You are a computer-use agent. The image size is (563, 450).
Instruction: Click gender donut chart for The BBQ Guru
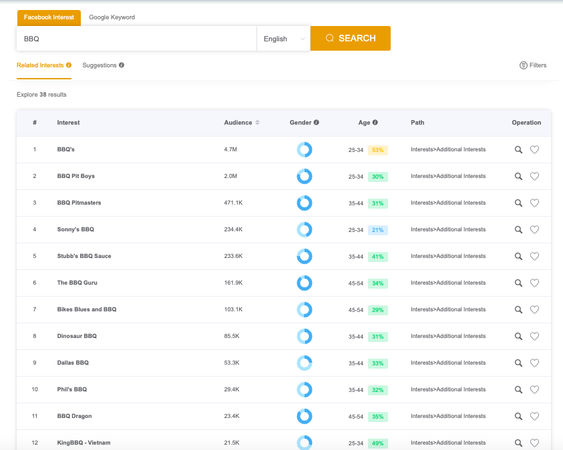pyautogui.click(x=305, y=283)
